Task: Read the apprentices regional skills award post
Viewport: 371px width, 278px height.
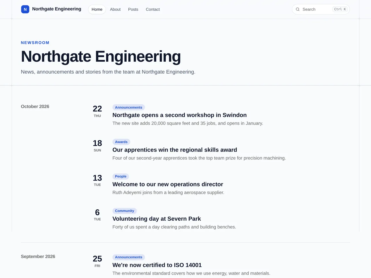Action: 175,150
